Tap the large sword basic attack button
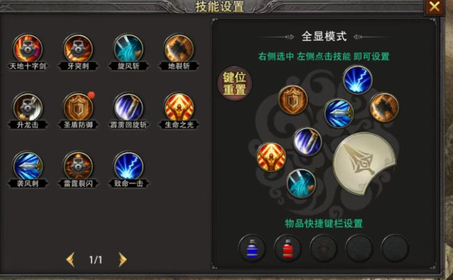This screenshot has height=280, width=453. pyautogui.click(x=364, y=164)
